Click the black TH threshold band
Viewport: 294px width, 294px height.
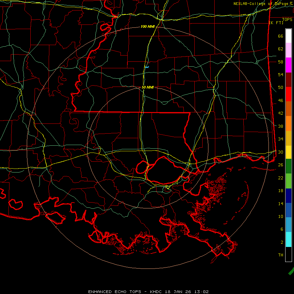pyautogui.click(x=288, y=254)
